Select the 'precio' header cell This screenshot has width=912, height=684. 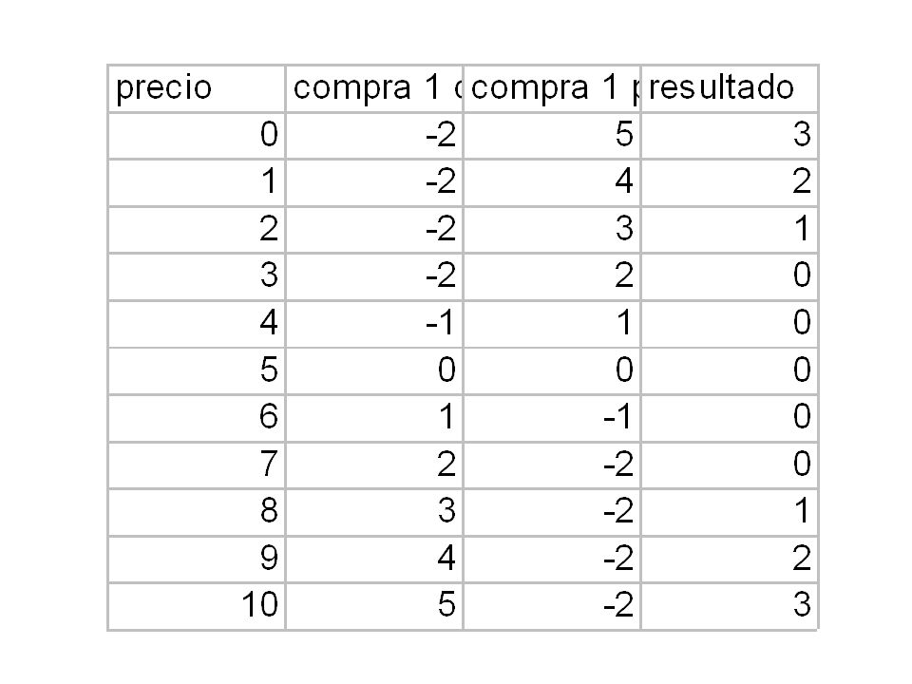pyautogui.click(x=197, y=88)
